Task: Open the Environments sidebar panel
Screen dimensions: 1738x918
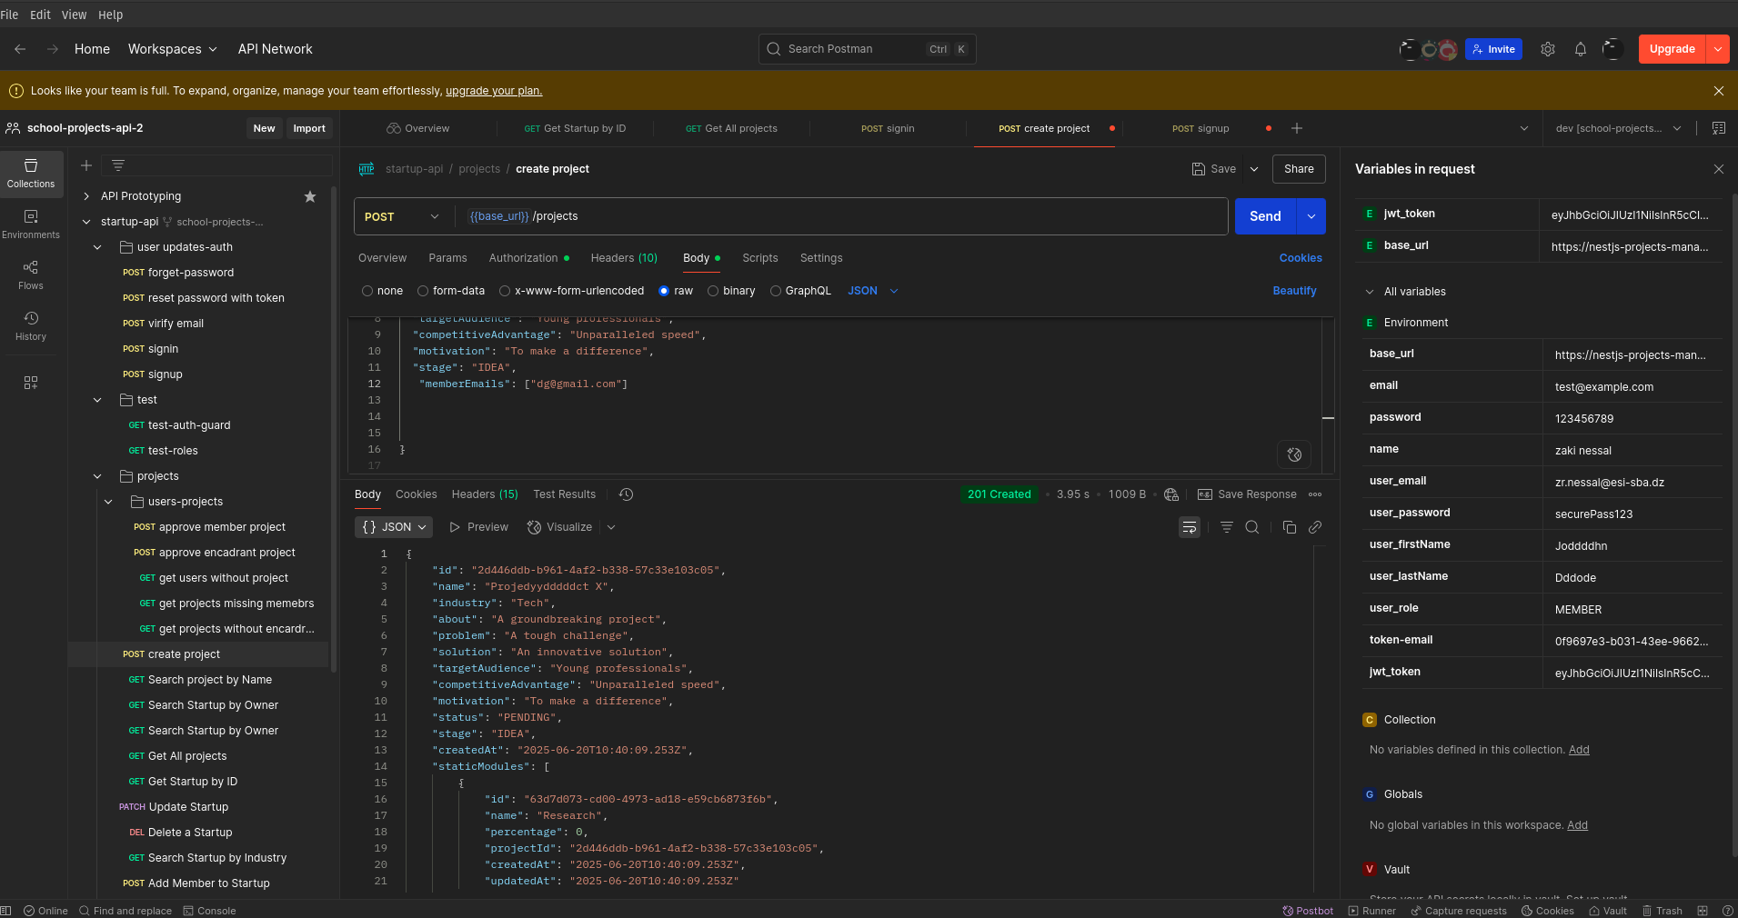Action: click(x=31, y=224)
